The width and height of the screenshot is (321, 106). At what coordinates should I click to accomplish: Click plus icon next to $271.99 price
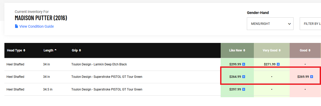[x=278, y=64]
